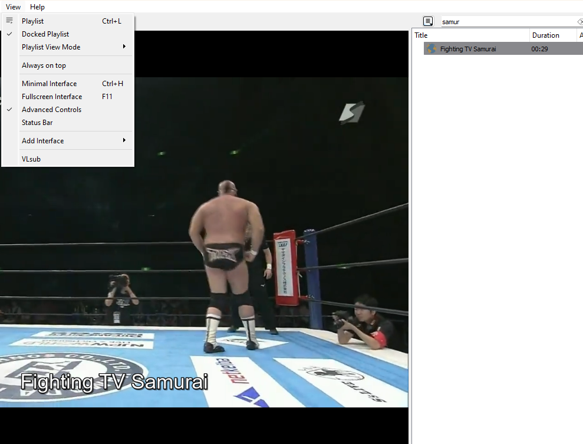Viewport: 583px width, 444px height.
Task: Click the Fighting TV Samurai item icon
Action: 432,49
